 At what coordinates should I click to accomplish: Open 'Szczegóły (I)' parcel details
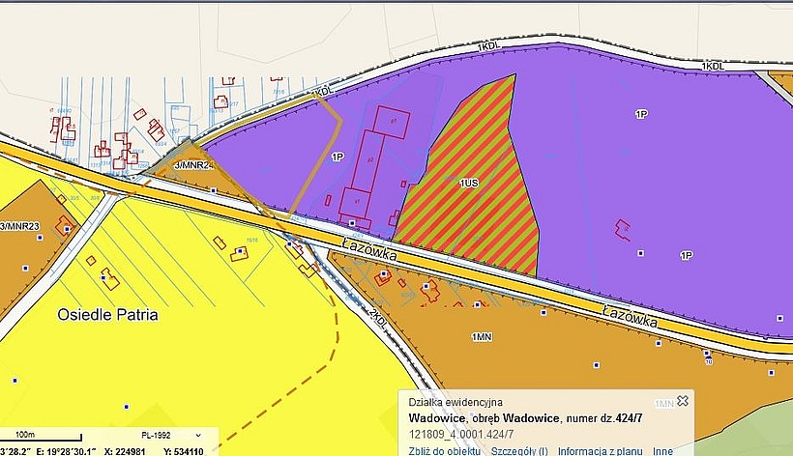pos(519,450)
